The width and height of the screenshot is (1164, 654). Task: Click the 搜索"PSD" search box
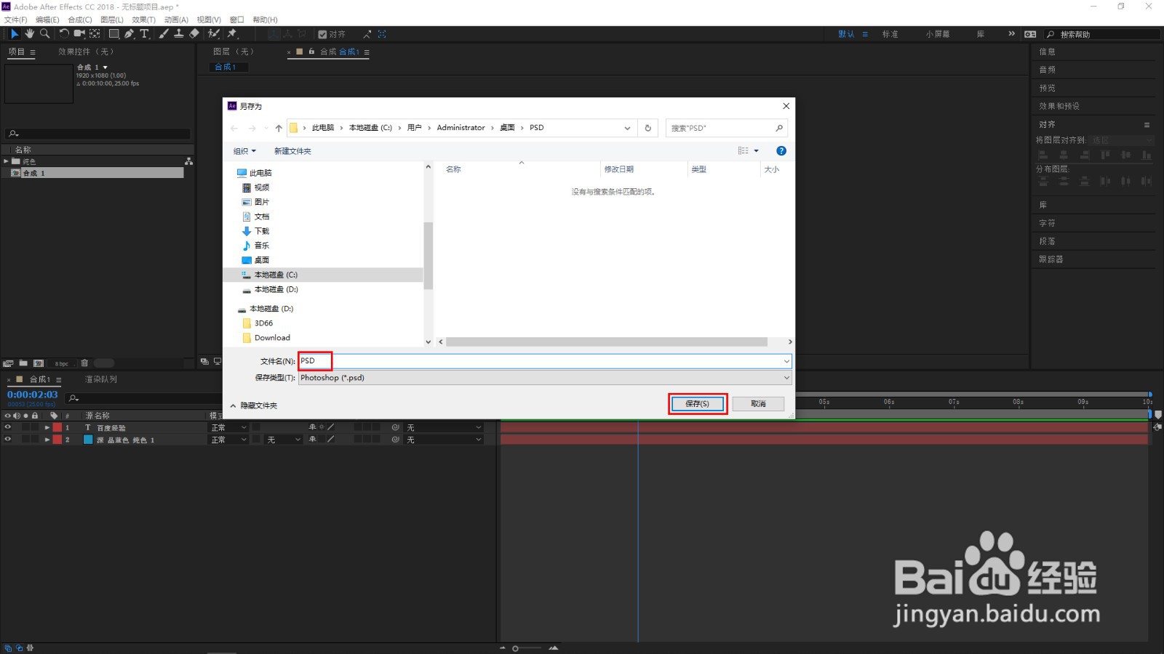coord(725,128)
